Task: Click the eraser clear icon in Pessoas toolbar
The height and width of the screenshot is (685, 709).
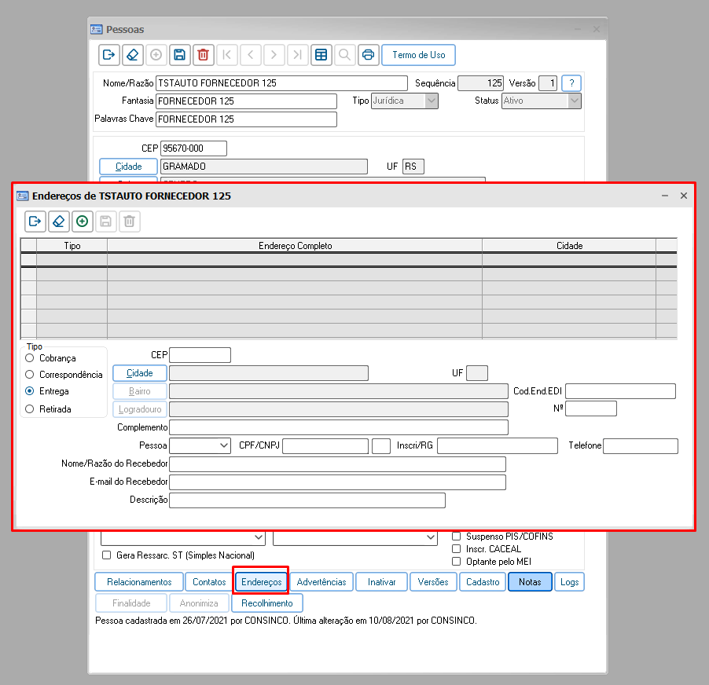Action: pyautogui.click(x=133, y=55)
